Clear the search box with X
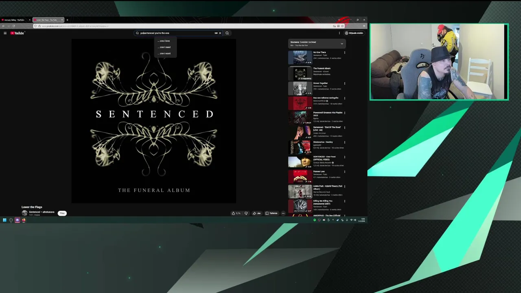Image resolution: width=521 pixels, height=293 pixels. 220,33
